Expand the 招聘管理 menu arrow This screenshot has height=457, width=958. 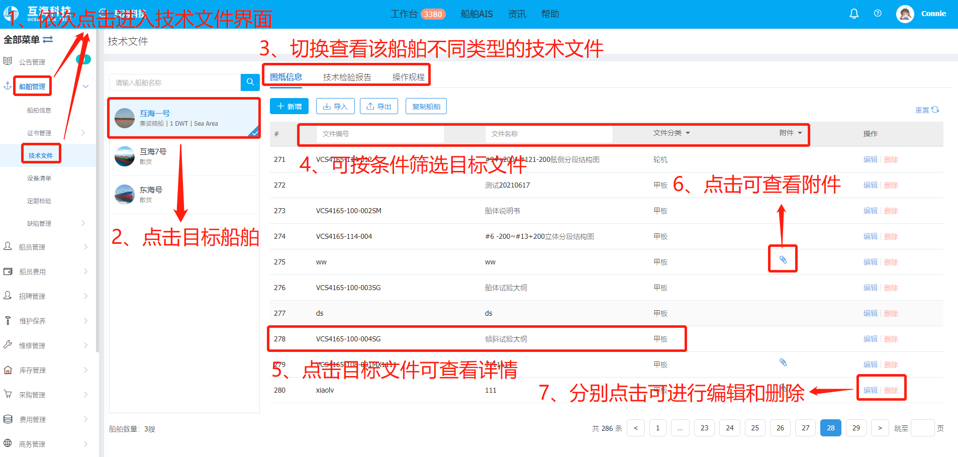coord(85,296)
